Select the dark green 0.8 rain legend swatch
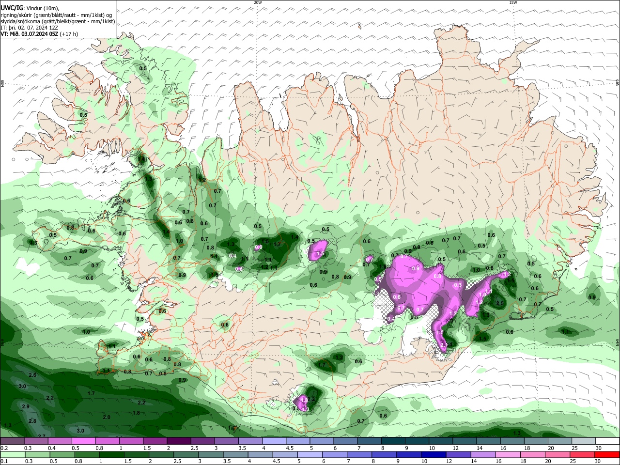620x465 pixels. pos(87,455)
